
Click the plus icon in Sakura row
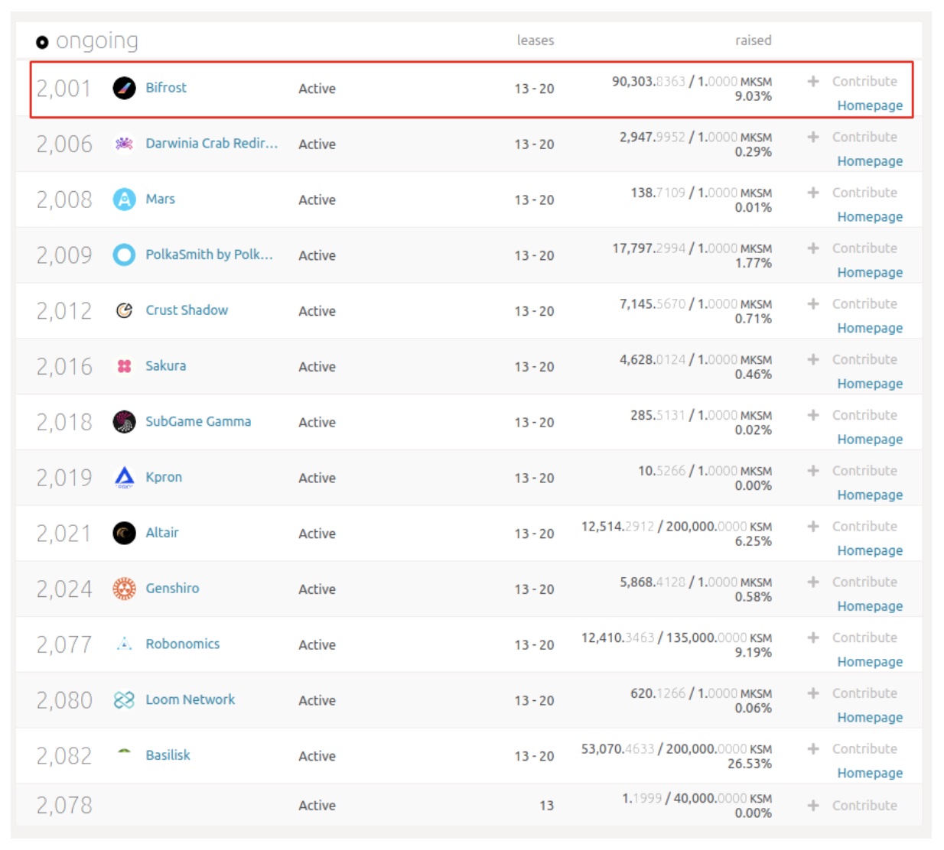click(x=813, y=359)
